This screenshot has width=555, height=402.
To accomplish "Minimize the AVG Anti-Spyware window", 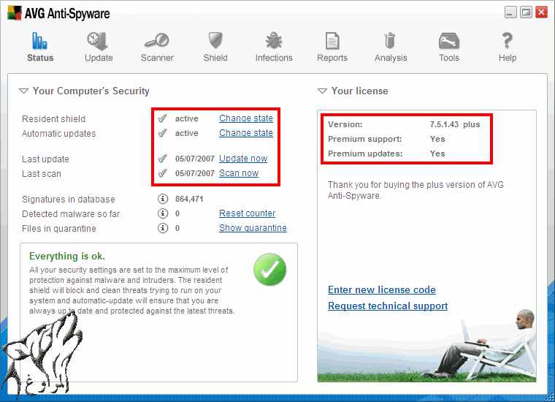I will pyautogui.click(x=510, y=12).
